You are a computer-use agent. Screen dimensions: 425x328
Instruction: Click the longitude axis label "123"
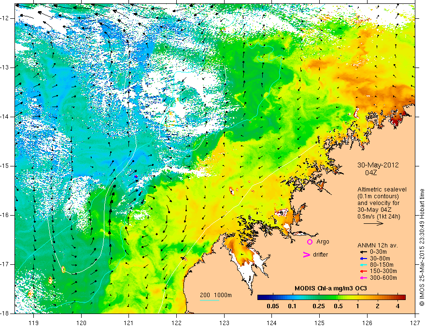224,323
